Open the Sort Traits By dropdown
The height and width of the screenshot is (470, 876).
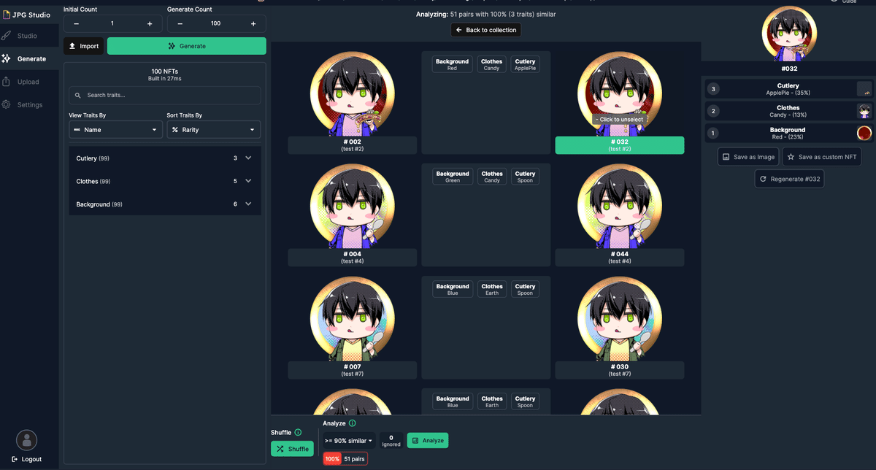[x=213, y=129]
